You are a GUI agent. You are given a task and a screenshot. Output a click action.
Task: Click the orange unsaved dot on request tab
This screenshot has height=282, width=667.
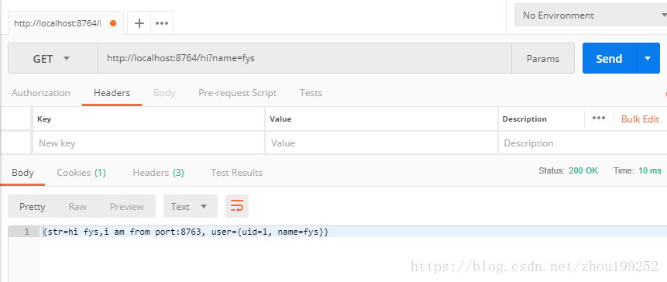(x=113, y=23)
